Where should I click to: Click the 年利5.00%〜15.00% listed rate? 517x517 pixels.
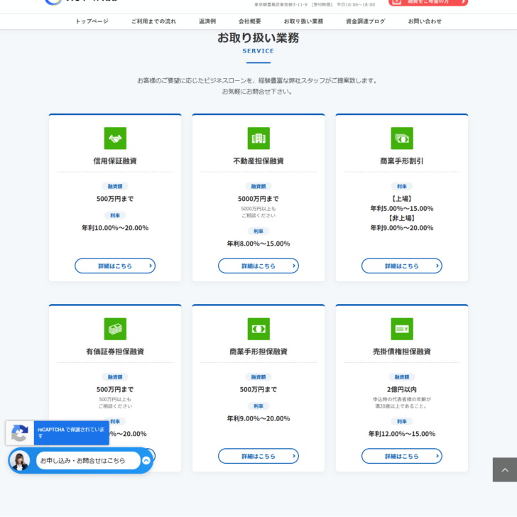tap(402, 208)
